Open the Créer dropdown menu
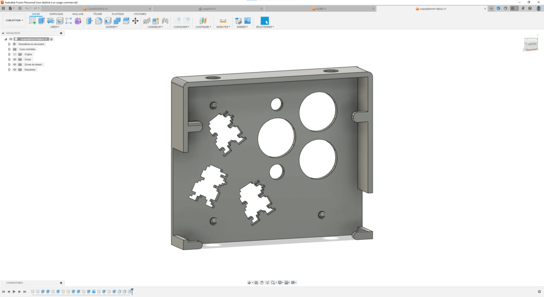This screenshot has width=544, height=297. pos(55,27)
